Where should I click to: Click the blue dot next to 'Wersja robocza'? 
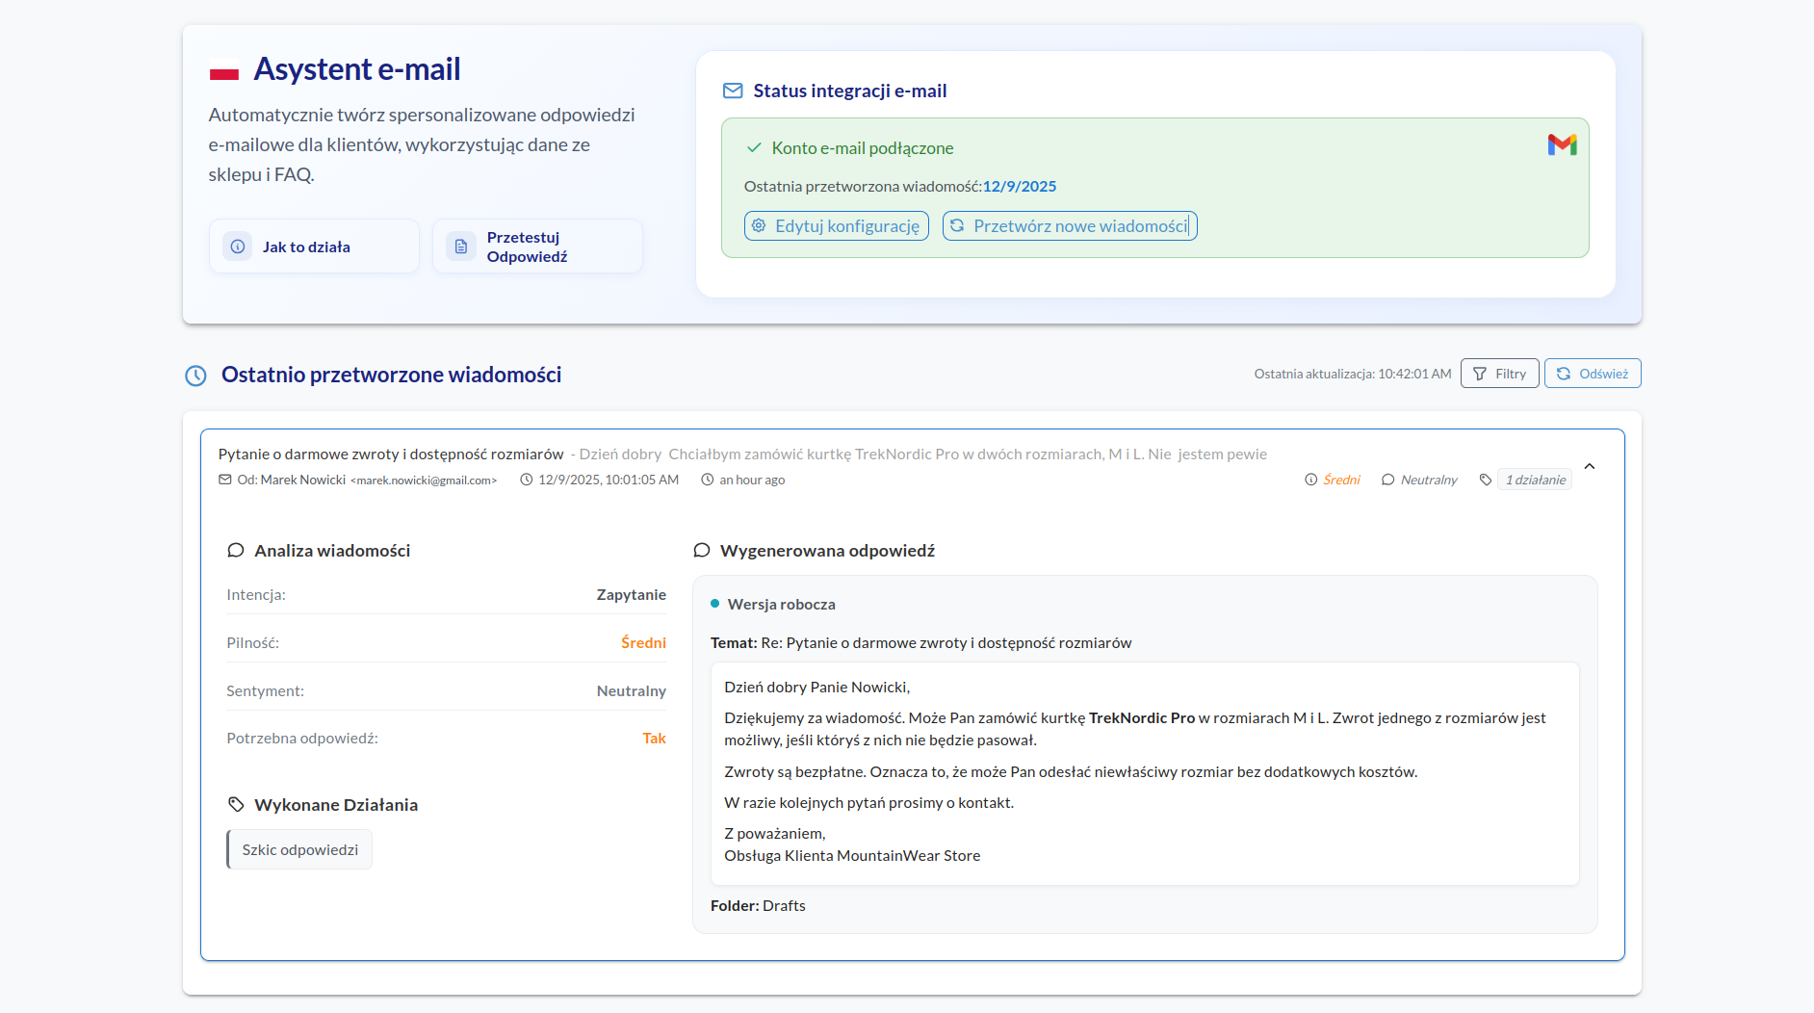point(714,603)
